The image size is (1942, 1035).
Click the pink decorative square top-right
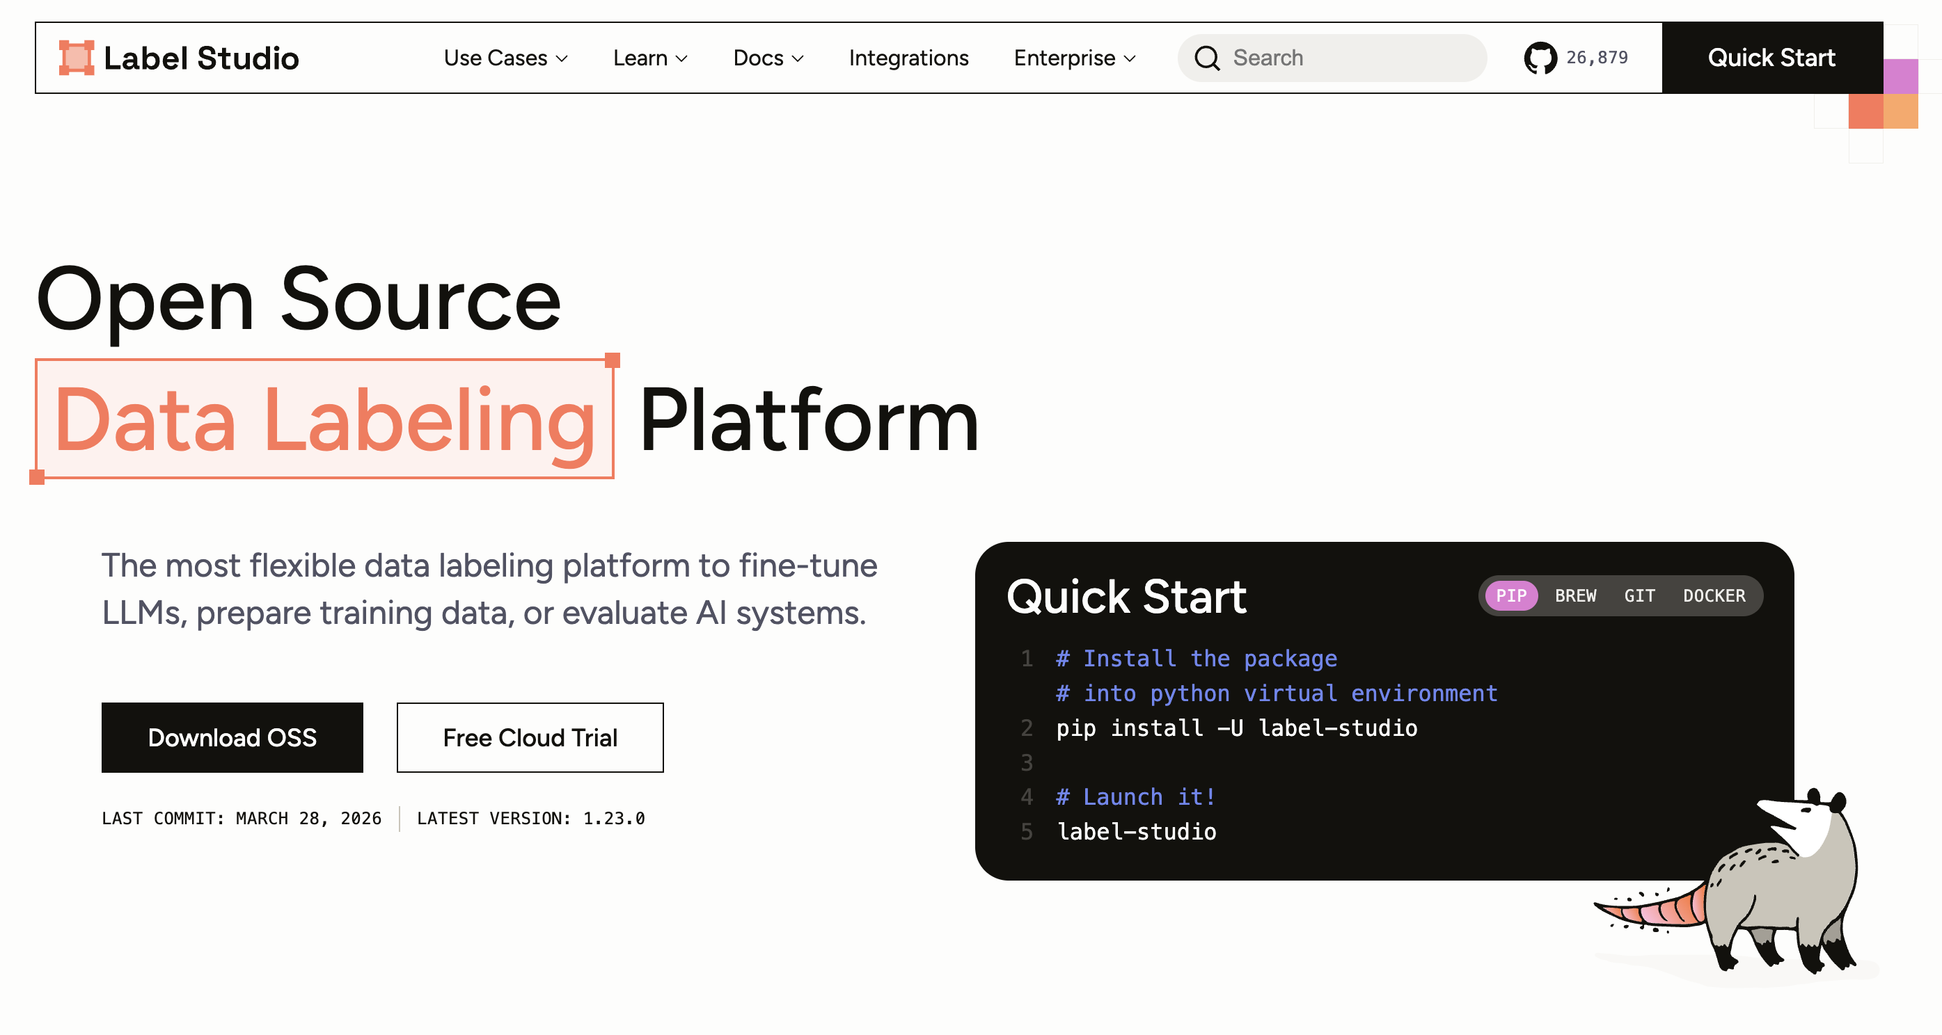[1900, 76]
